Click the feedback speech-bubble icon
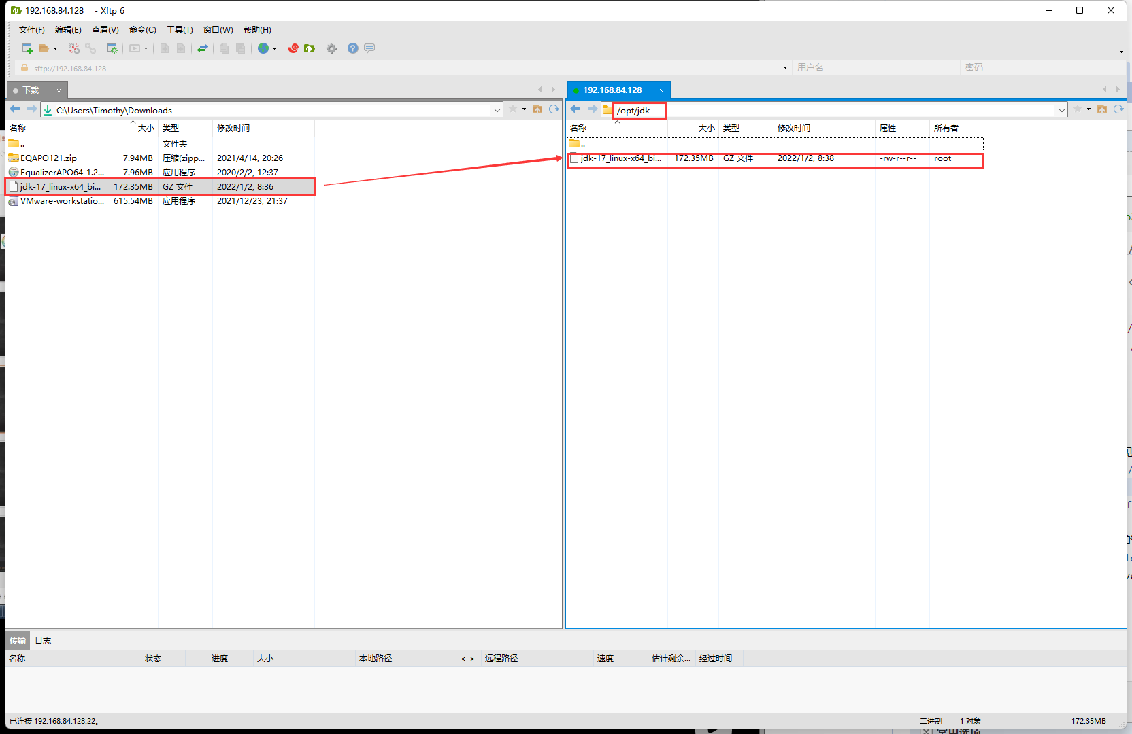Image resolution: width=1132 pixels, height=734 pixels. click(369, 48)
